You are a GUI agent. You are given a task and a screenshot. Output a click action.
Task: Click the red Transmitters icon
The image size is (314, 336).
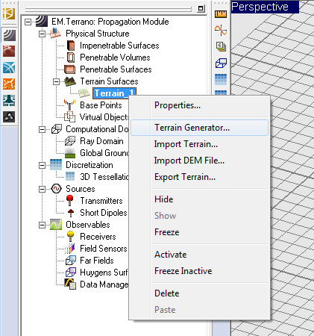pos(70,200)
